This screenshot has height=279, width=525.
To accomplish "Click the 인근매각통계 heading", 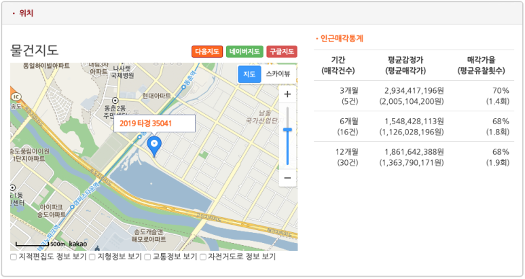I will click(341, 38).
